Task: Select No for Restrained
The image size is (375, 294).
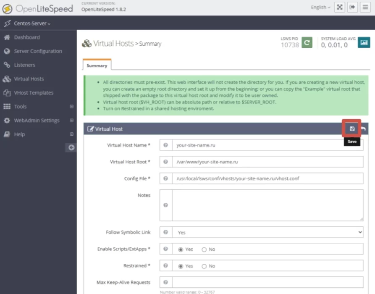Action: 204,266
